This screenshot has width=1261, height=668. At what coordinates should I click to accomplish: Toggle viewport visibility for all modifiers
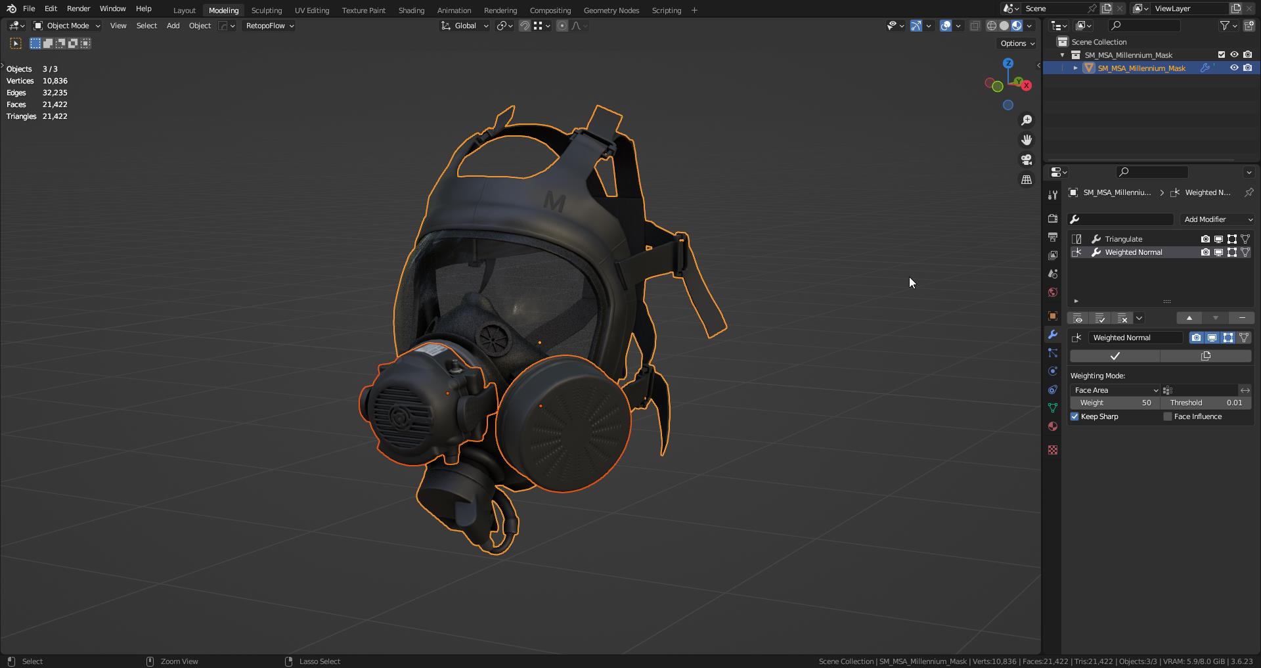pos(1078,319)
